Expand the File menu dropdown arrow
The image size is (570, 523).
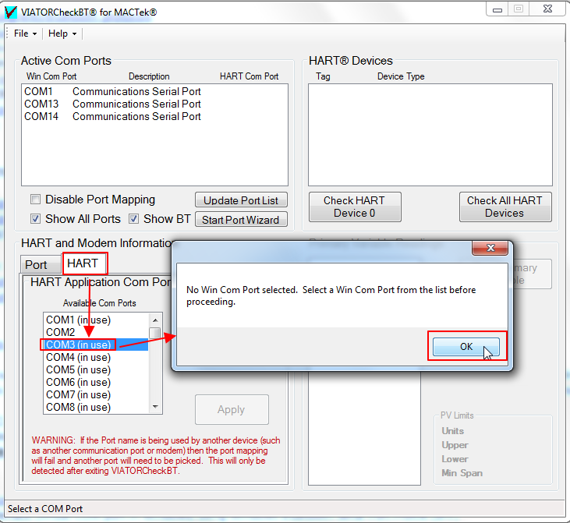(34, 34)
